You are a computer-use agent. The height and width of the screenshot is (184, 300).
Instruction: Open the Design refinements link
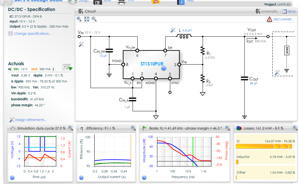click(x=31, y=120)
